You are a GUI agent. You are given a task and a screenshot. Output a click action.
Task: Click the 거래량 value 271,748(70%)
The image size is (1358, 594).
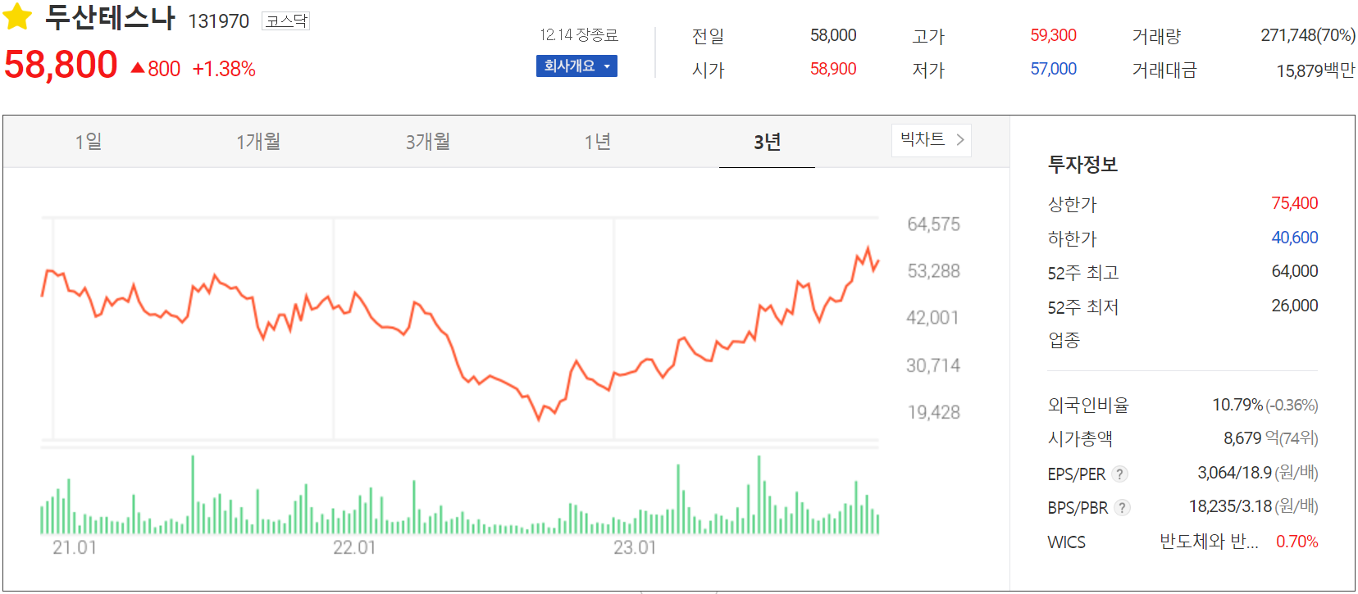click(1308, 35)
